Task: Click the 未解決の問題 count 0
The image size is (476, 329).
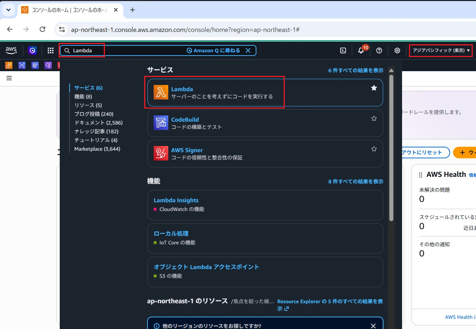Action: [422, 199]
